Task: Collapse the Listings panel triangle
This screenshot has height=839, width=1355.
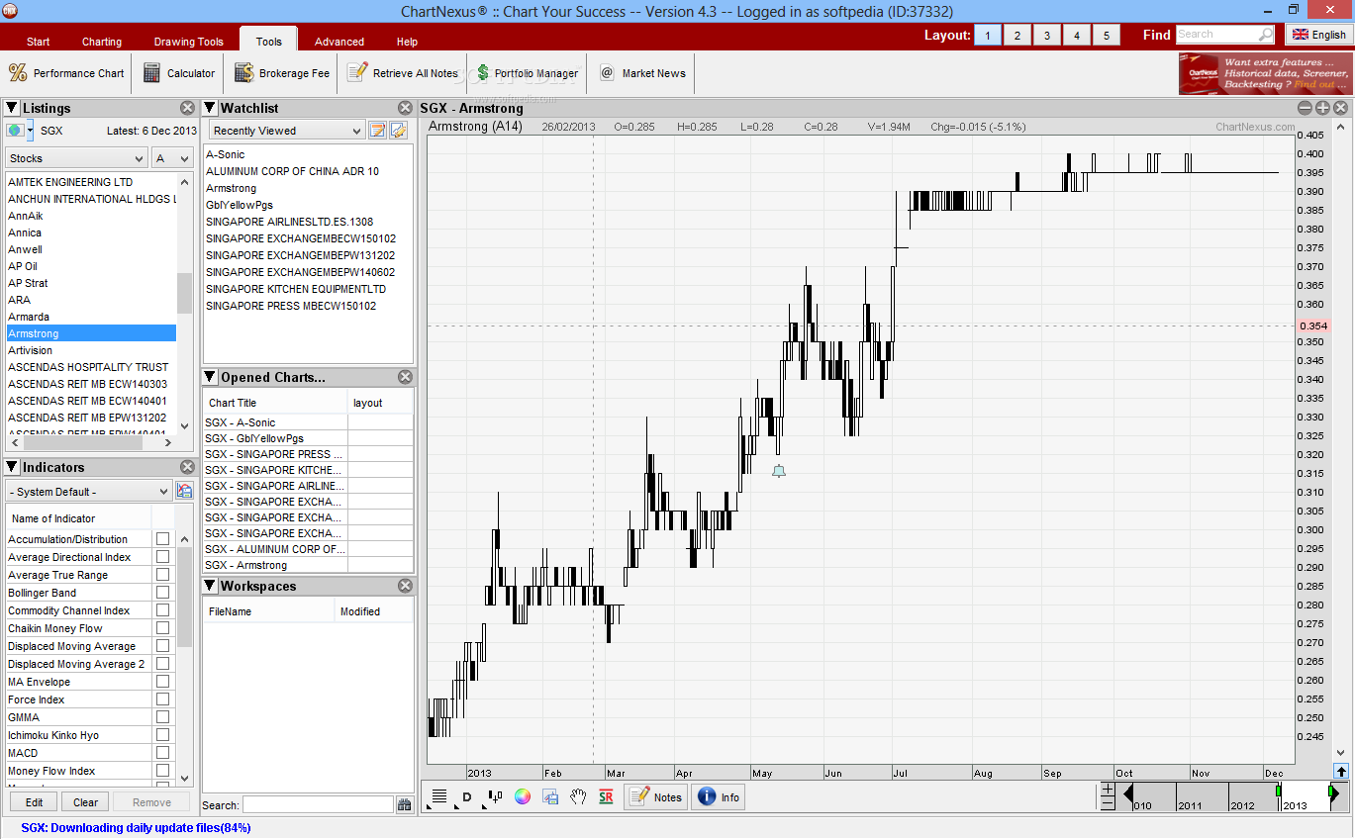Action: point(12,108)
